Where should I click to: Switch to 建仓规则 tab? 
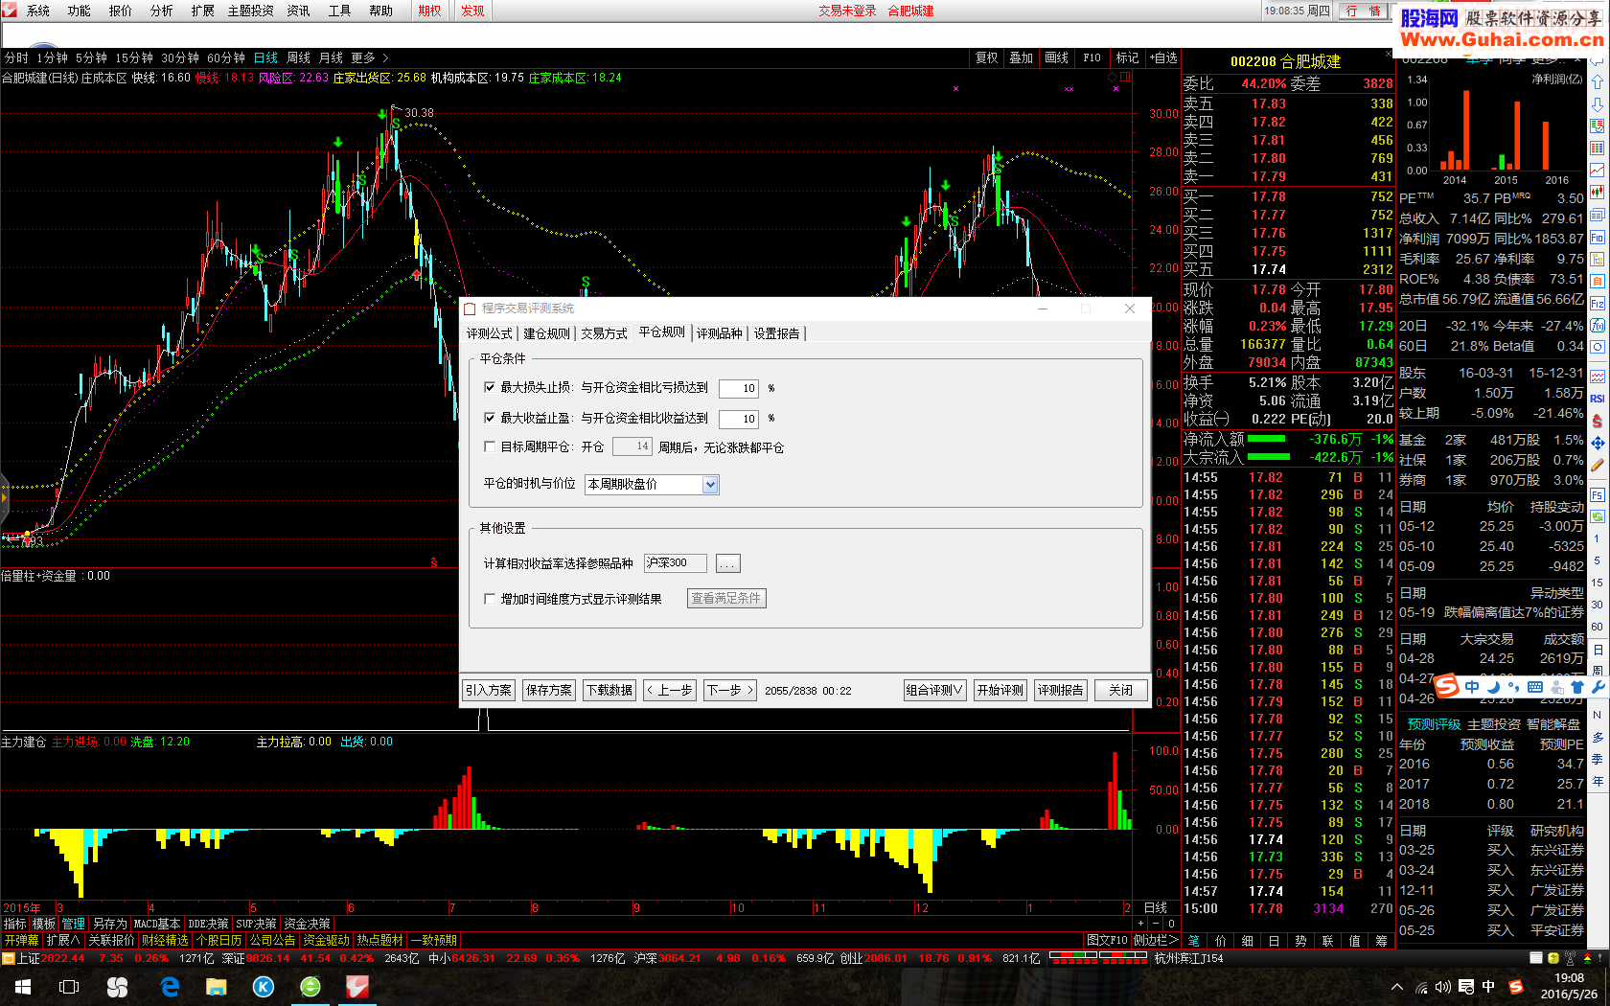click(x=547, y=333)
